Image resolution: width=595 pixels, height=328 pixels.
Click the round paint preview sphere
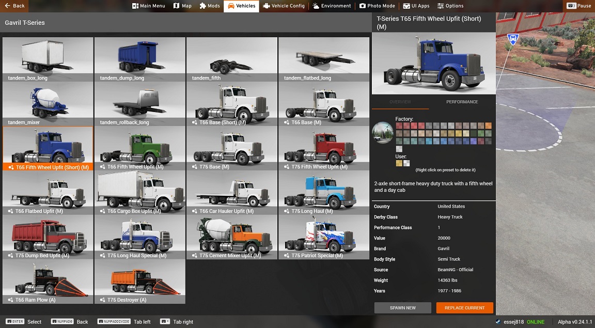coord(383,133)
